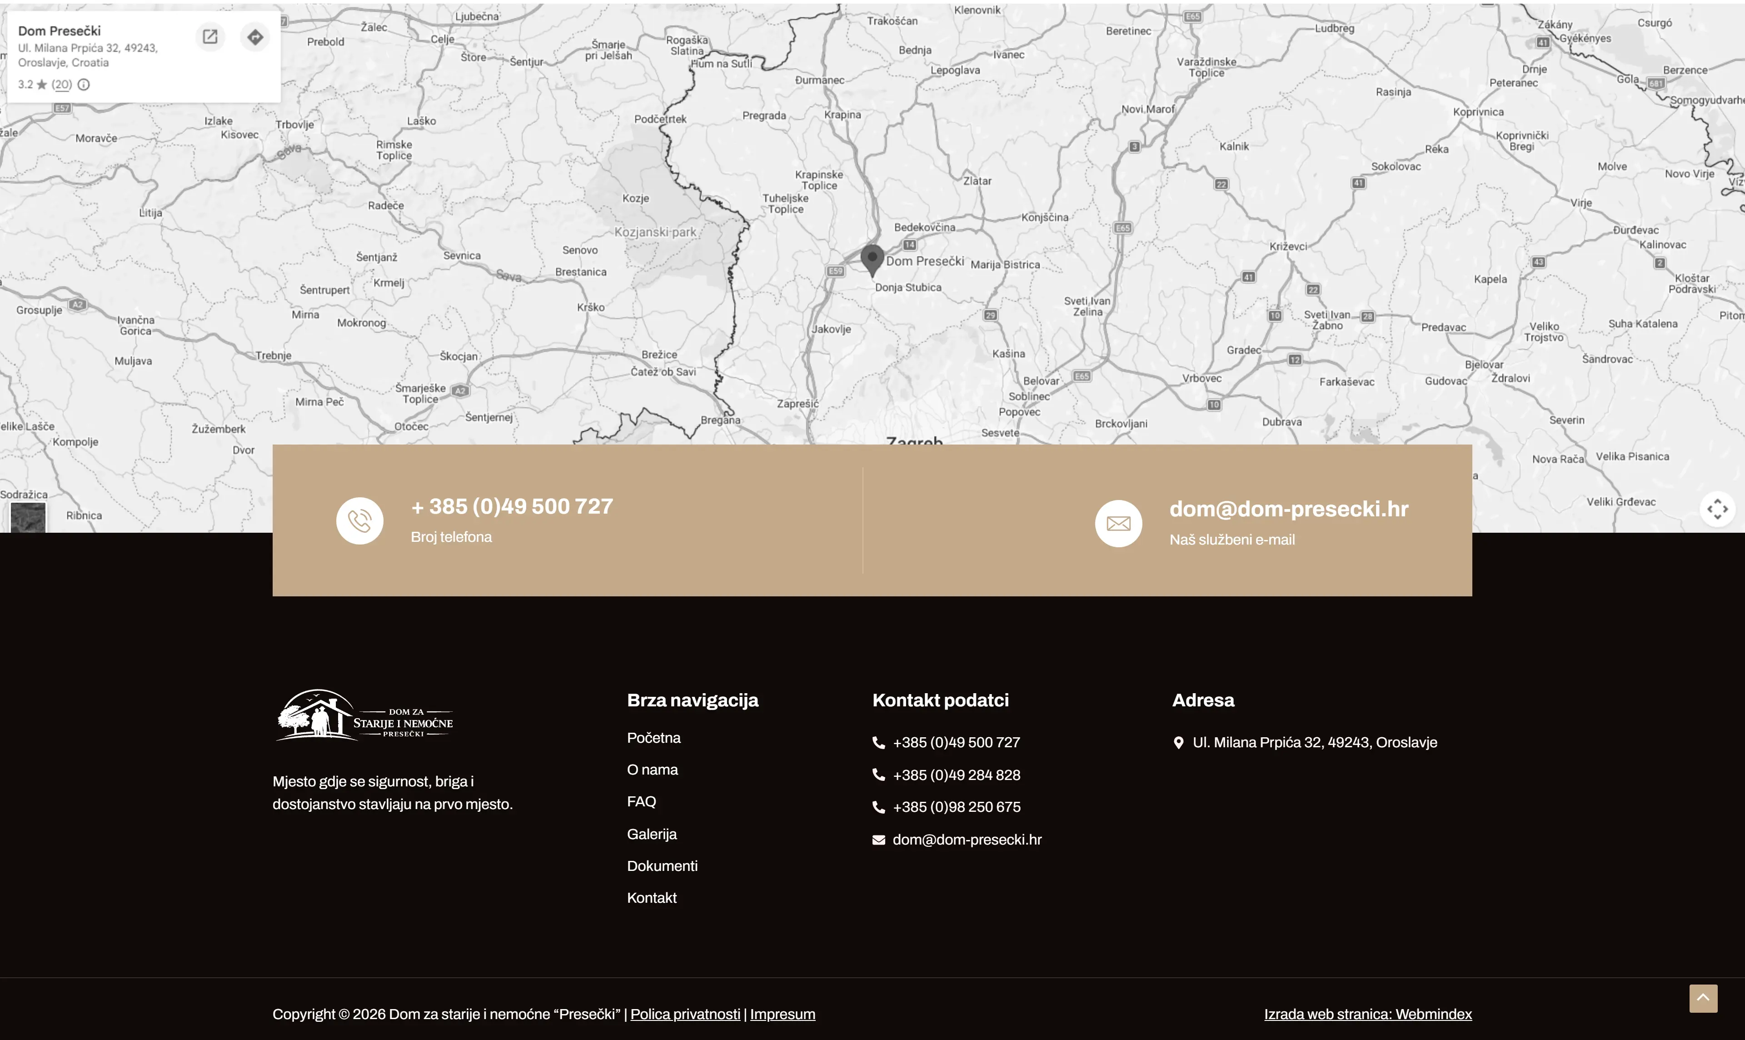Click location pin icon beside address
This screenshot has height=1040, width=1745.
coord(1178,743)
